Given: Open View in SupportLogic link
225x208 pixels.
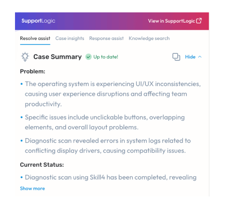Looking at the screenshot, I should (x=175, y=21).
